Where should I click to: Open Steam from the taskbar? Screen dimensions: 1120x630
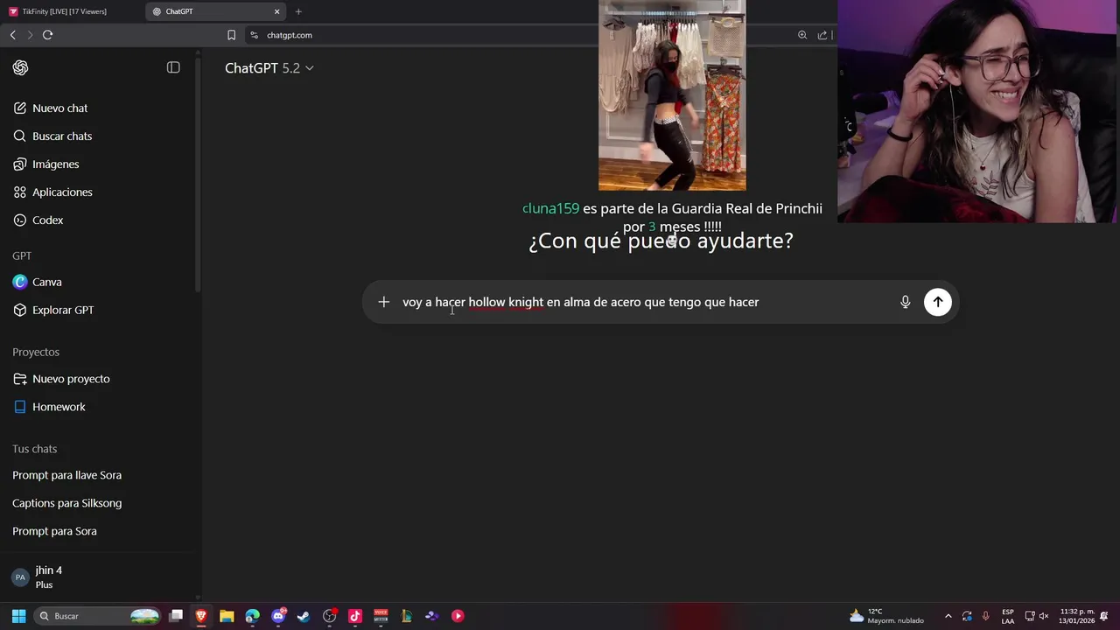click(x=304, y=616)
